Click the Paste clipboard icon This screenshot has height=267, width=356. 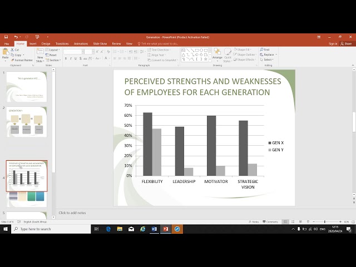pyautogui.click(x=5, y=52)
